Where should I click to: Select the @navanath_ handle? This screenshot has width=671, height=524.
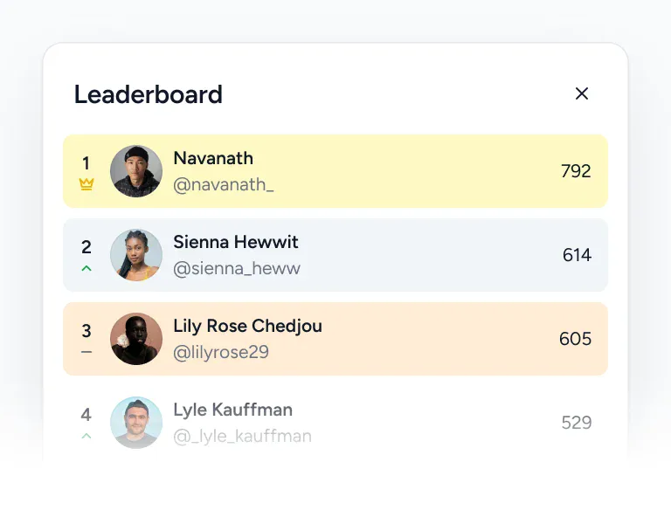224,185
